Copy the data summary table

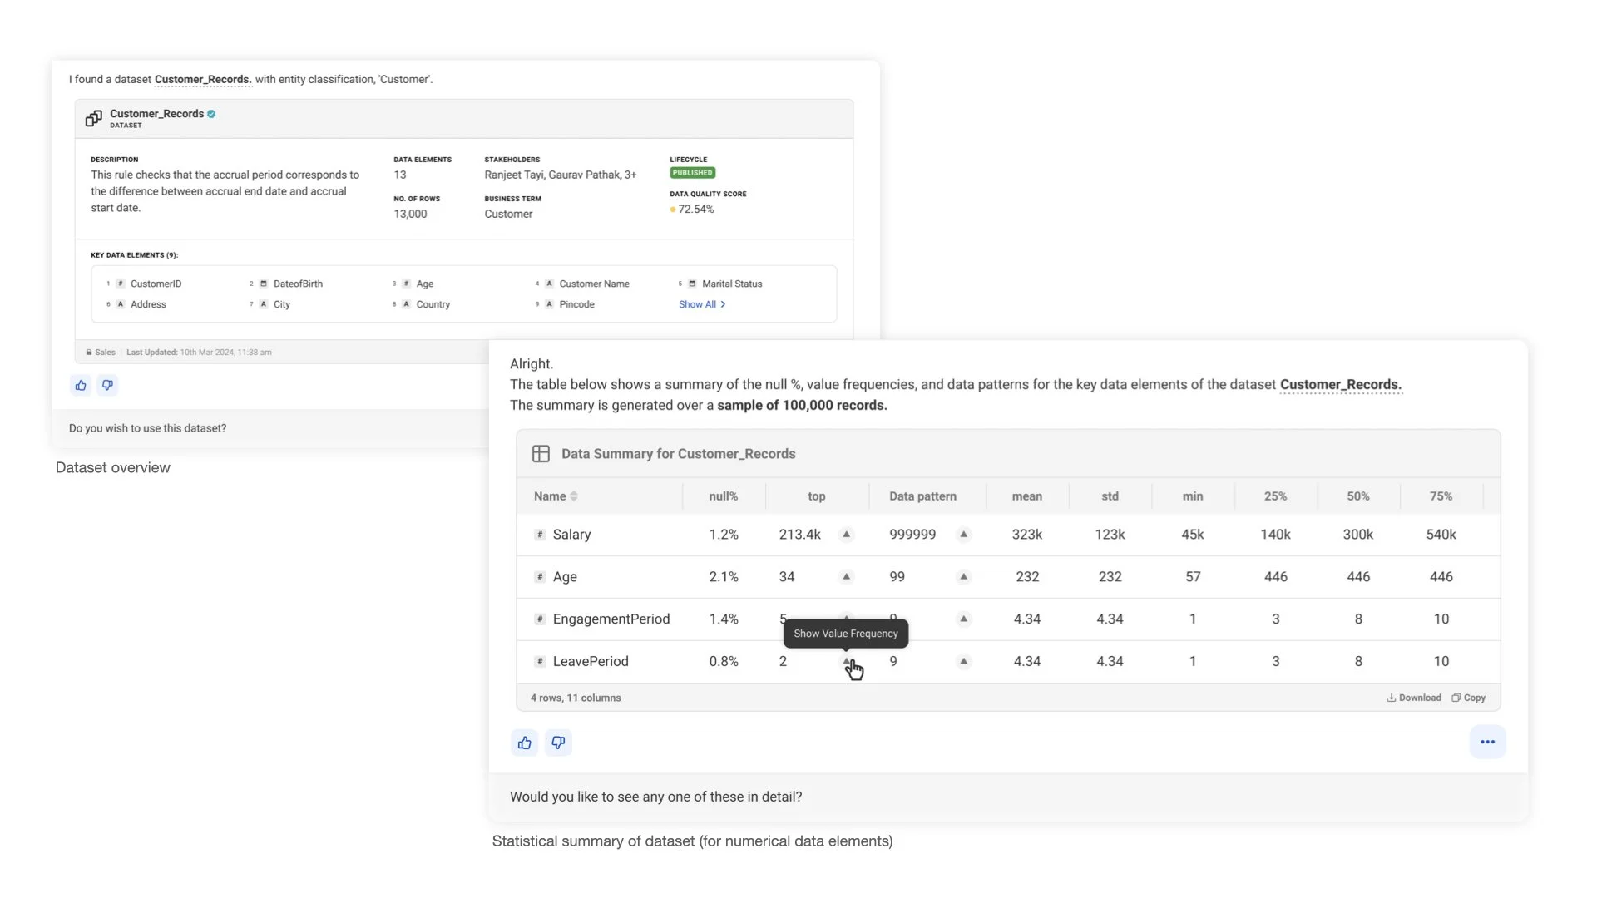(x=1468, y=698)
